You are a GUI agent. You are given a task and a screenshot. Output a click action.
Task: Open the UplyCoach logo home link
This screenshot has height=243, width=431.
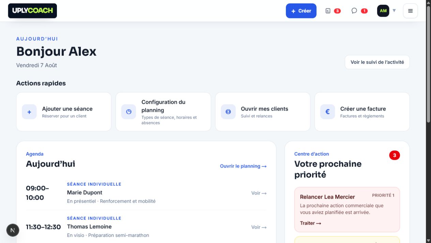coord(32,11)
